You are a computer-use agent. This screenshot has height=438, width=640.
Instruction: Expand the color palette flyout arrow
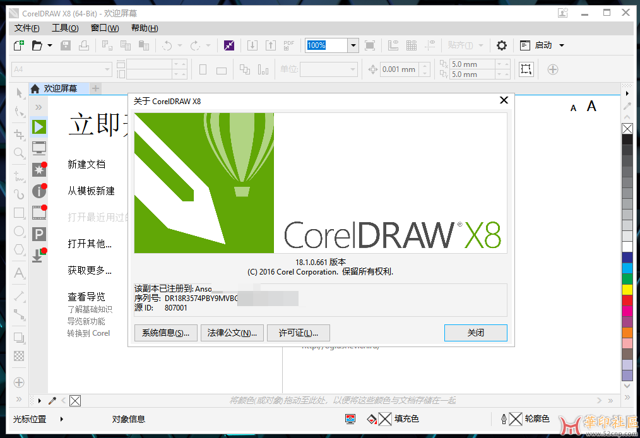(x=627, y=93)
